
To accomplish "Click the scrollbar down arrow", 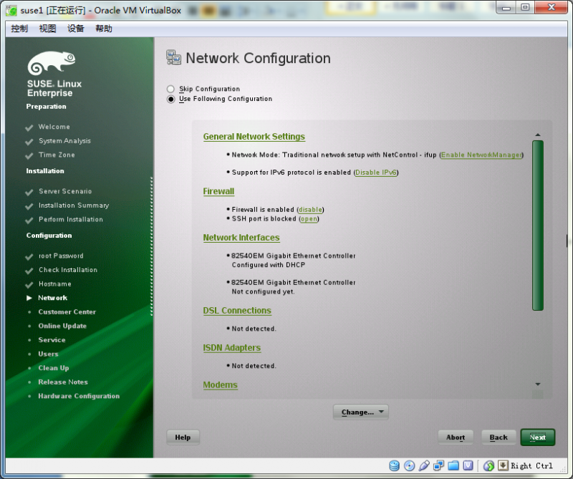I will coord(537,384).
